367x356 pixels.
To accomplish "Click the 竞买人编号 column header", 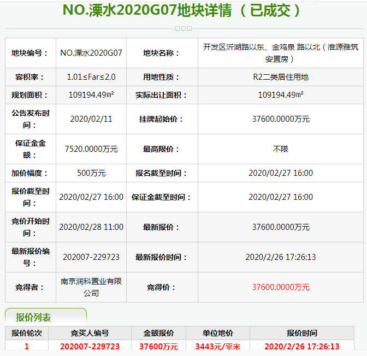I will [x=90, y=333].
